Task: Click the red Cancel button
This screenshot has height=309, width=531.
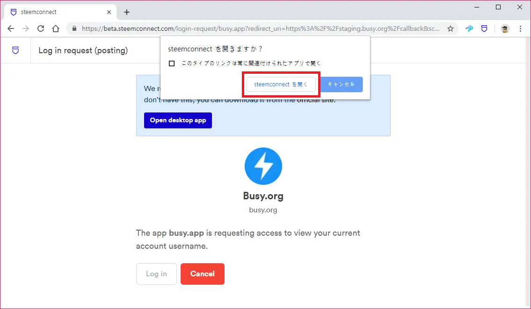Action: (203, 274)
